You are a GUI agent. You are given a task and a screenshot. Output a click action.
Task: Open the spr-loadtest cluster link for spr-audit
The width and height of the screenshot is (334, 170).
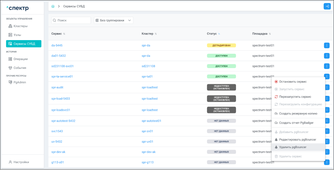click(x=150, y=87)
